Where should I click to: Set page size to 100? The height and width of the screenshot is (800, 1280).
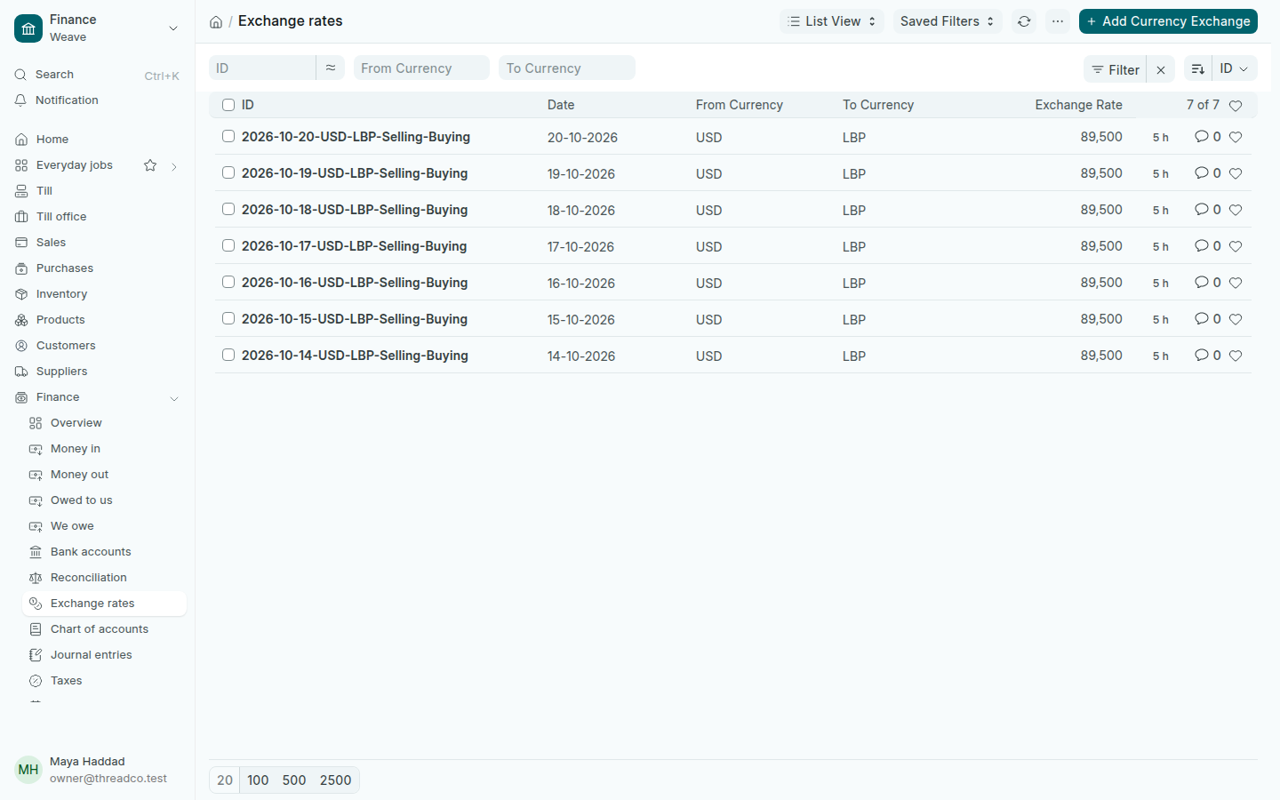[x=258, y=780]
